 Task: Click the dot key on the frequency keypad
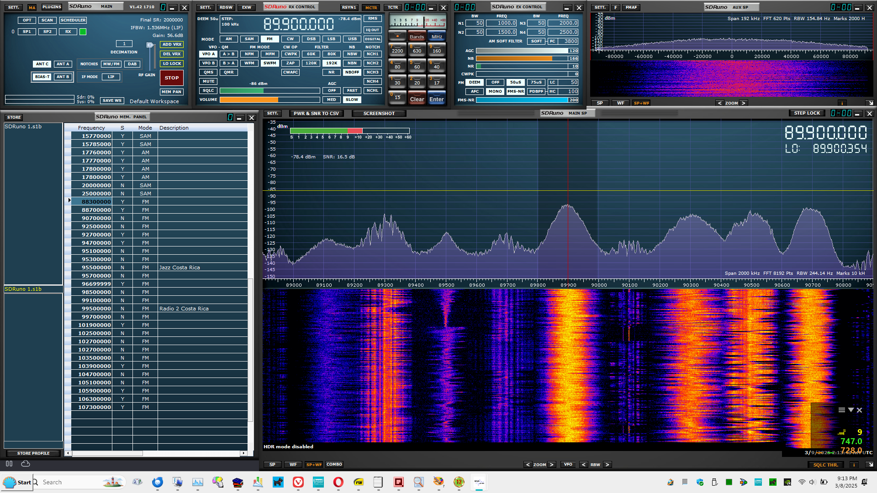(x=397, y=37)
